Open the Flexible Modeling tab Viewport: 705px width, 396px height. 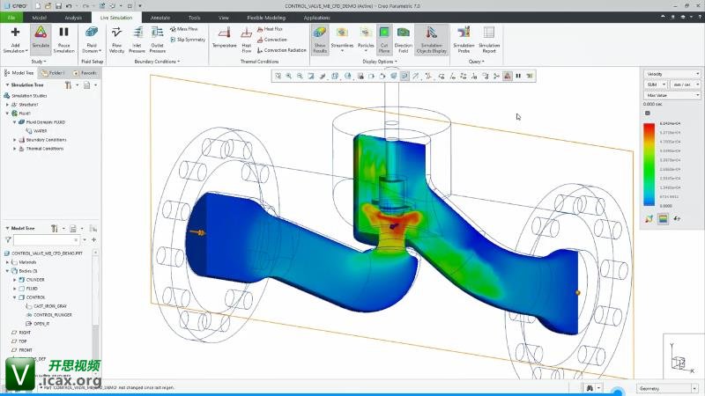(265, 17)
